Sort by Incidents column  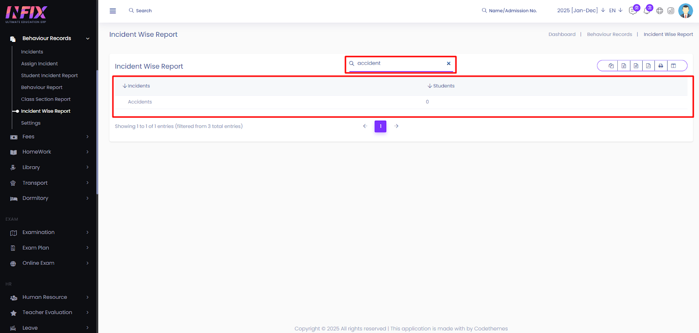click(x=136, y=86)
